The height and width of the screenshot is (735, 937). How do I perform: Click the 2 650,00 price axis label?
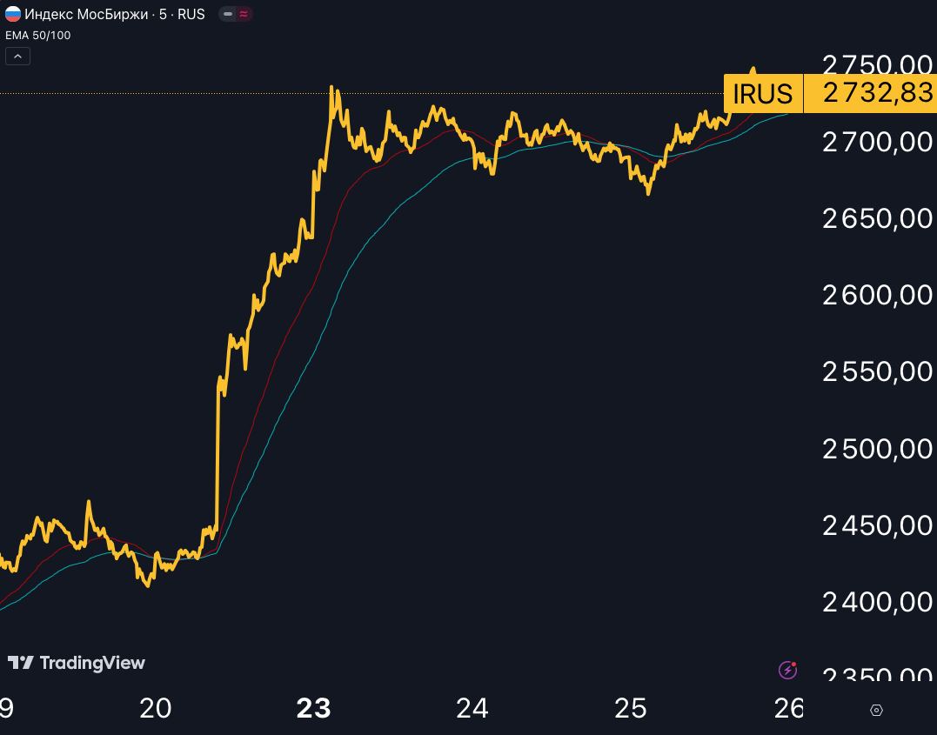877,218
